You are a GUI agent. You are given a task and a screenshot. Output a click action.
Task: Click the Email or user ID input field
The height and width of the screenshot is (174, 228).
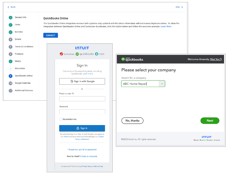pos(82,98)
